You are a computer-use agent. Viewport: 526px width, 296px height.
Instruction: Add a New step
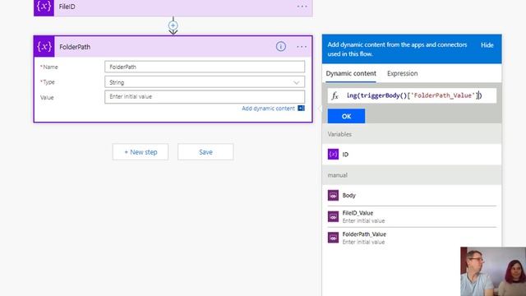point(141,152)
